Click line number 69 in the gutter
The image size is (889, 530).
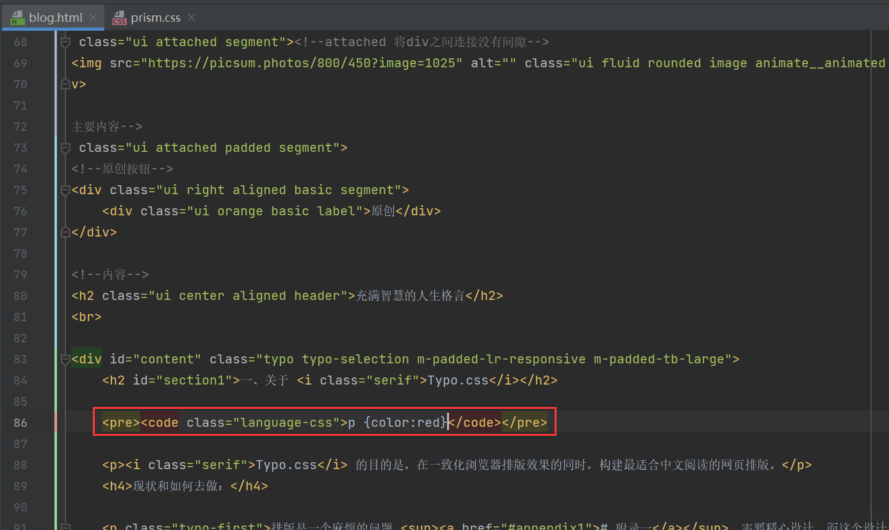pos(20,63)
